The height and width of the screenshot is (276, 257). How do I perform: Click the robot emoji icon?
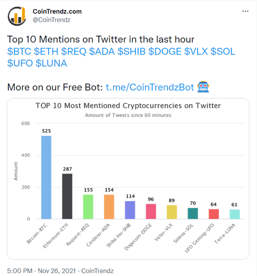(203, 87)
